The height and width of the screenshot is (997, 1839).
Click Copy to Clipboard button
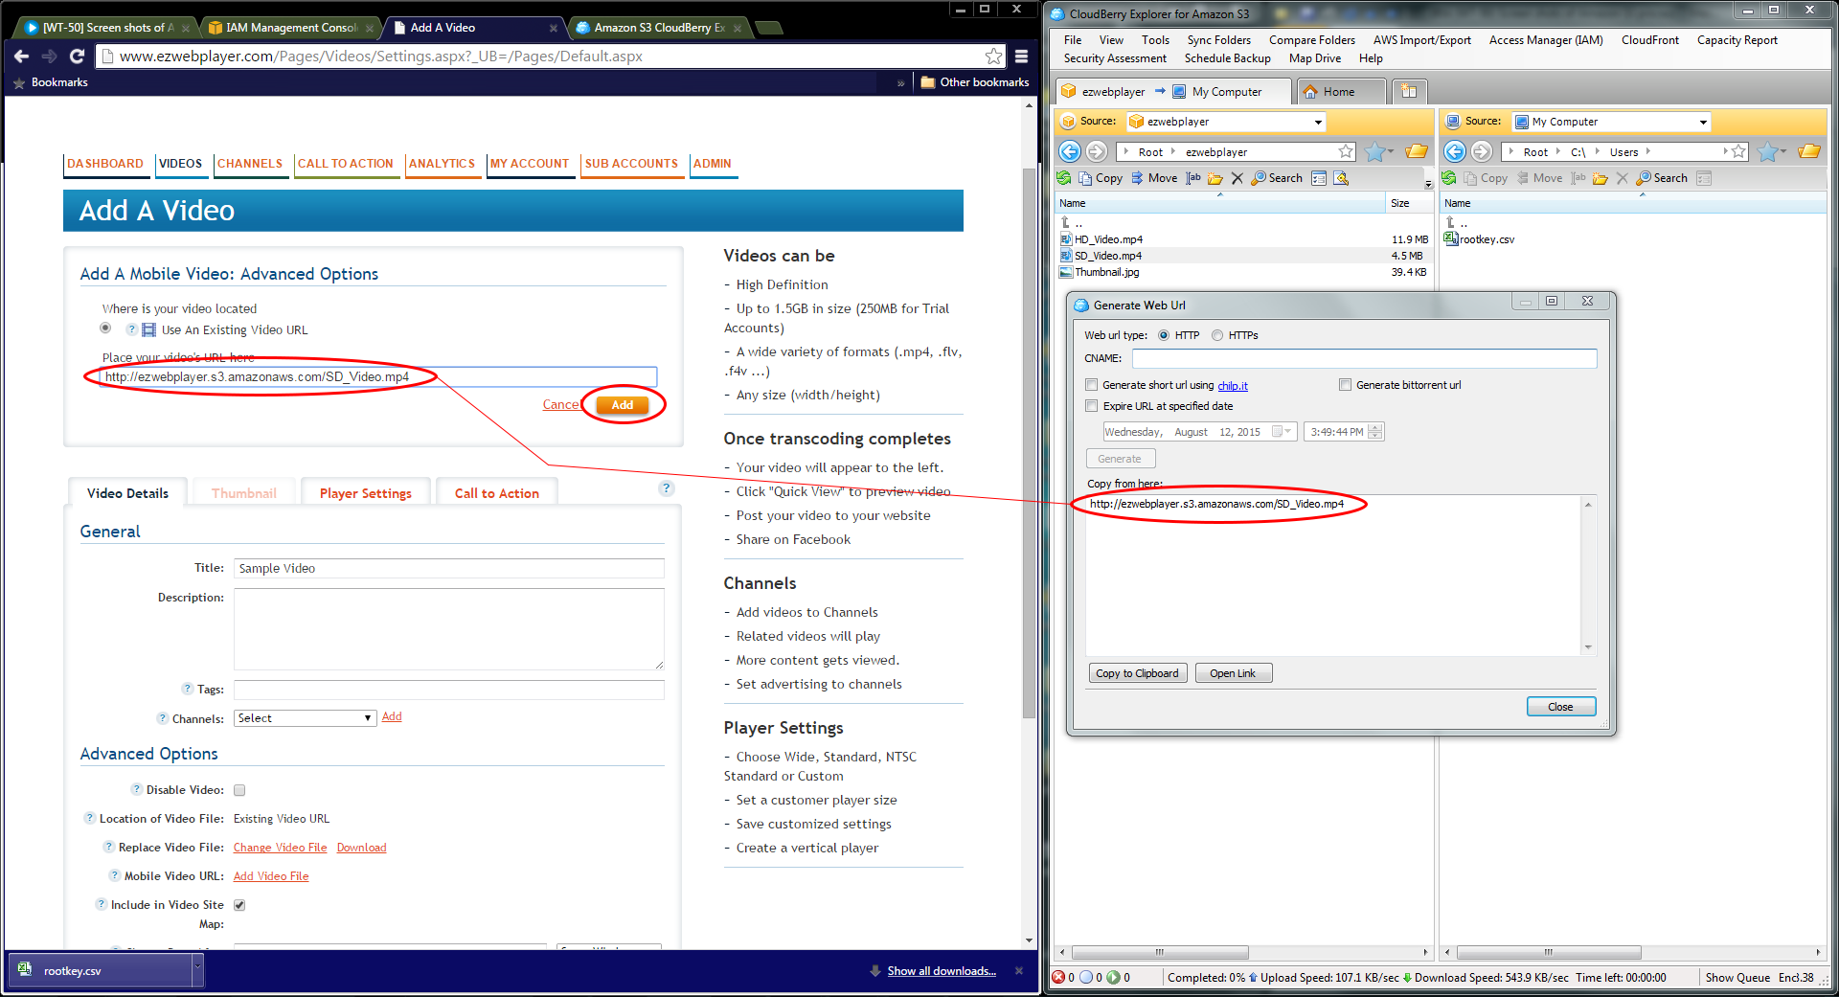click(x=1137, y=673)
